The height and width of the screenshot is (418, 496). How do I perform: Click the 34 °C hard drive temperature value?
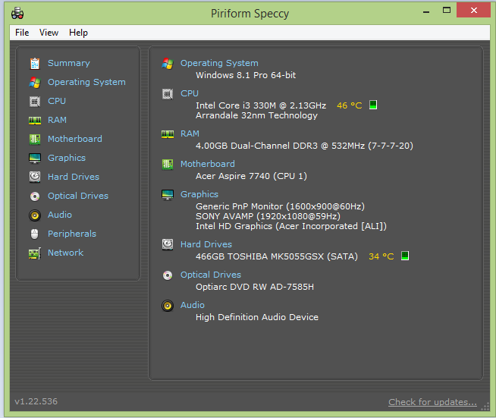click(x=381, y=256)
